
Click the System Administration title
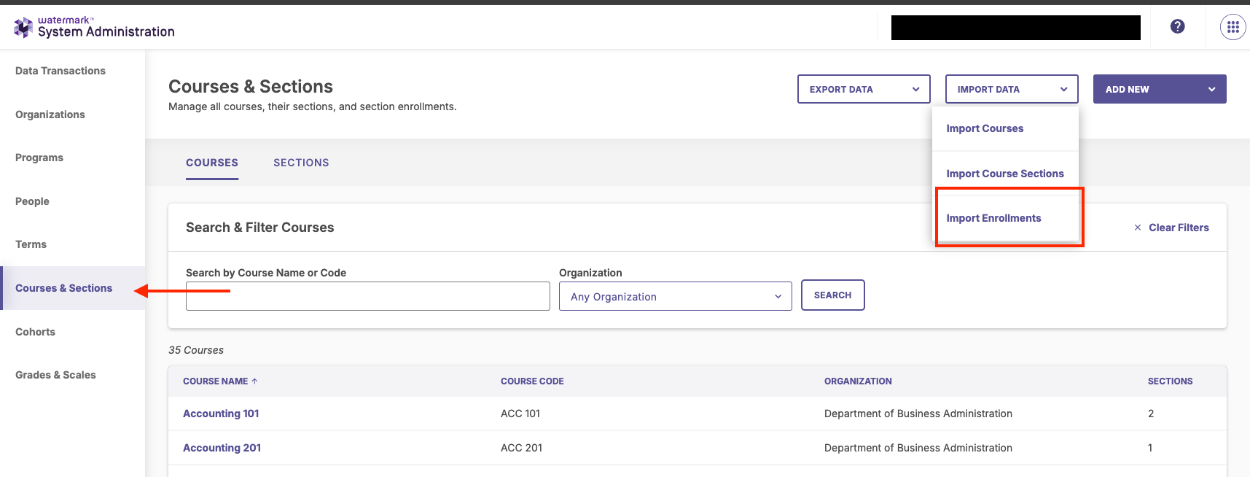click(106, 32)
